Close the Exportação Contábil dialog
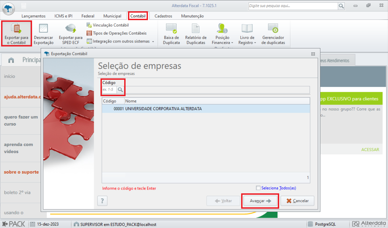 click(313, 54)
